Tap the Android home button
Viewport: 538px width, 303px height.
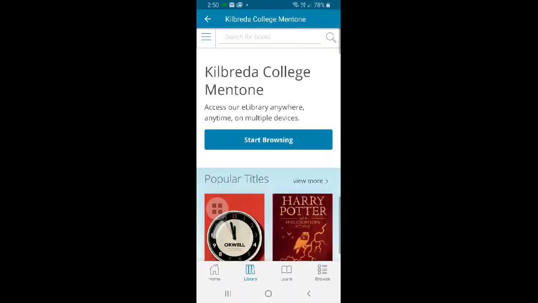(x=268, y=294)
